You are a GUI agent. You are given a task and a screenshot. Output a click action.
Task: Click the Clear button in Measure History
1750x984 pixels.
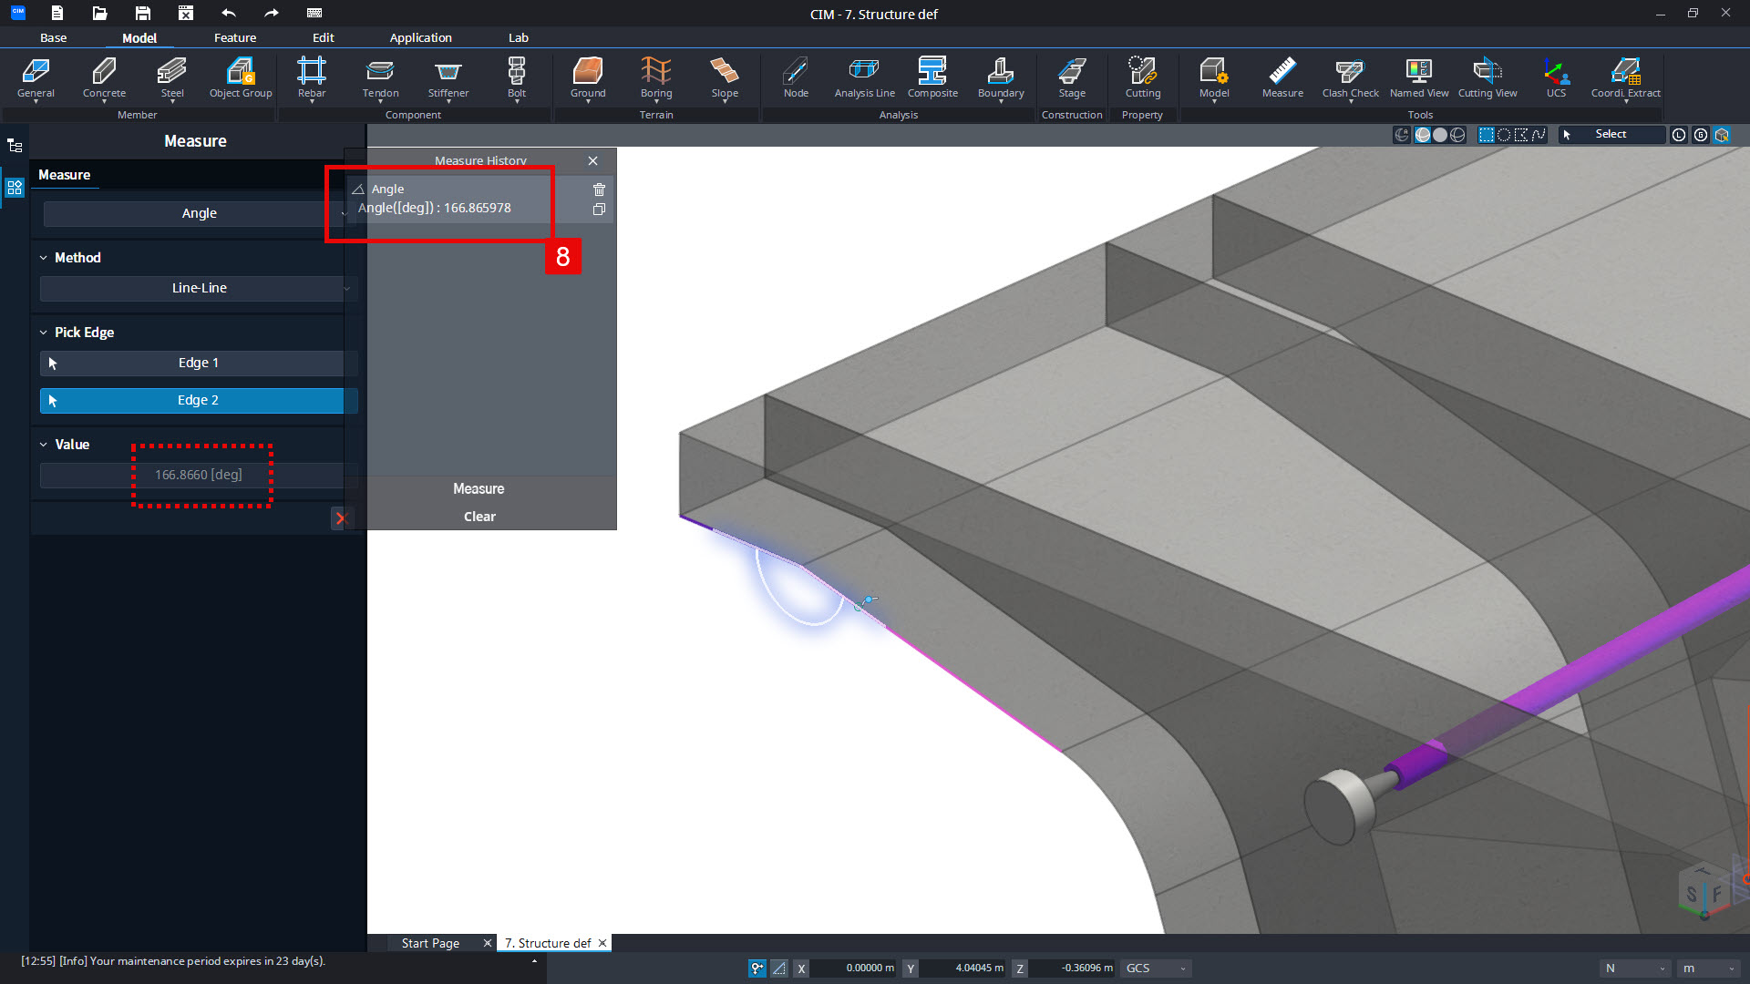pyautogui.click(x=479, y=517)
